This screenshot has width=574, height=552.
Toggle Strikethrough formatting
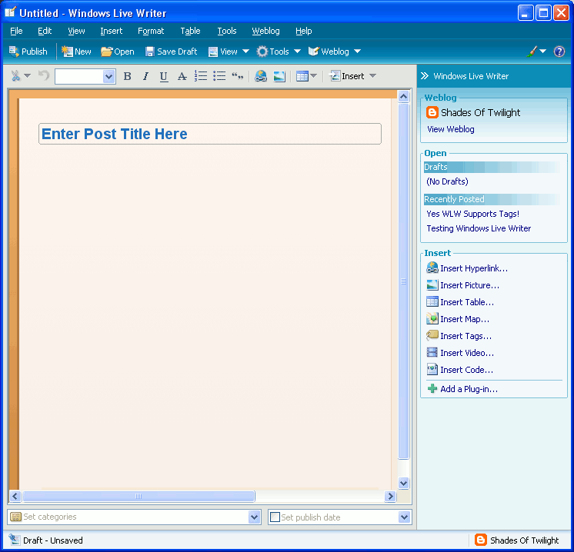pyautogui.click(x=182, y=76)
